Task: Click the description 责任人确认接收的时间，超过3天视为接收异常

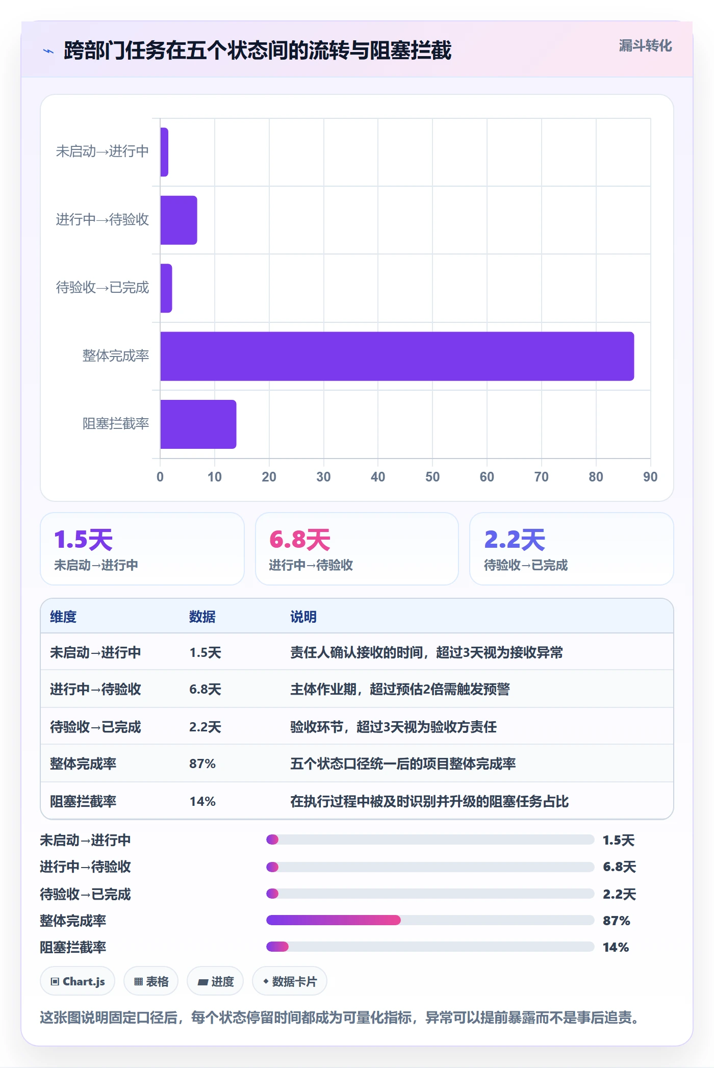Action: click(426, 652)
